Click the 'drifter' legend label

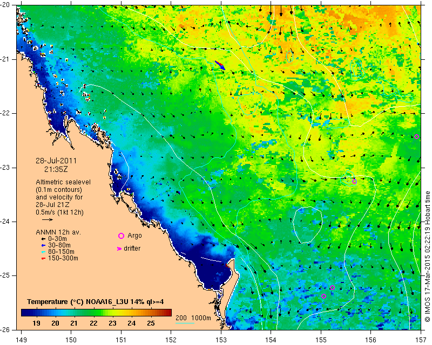(132, 249)
